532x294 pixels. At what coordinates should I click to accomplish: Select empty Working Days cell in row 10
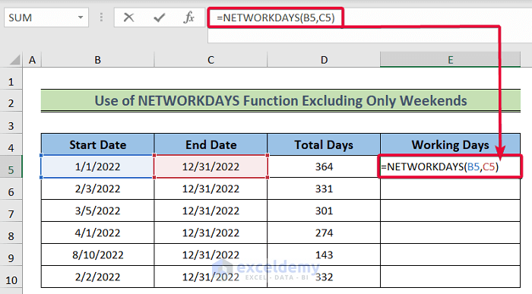pyautogui.click(x=450, y=277)
